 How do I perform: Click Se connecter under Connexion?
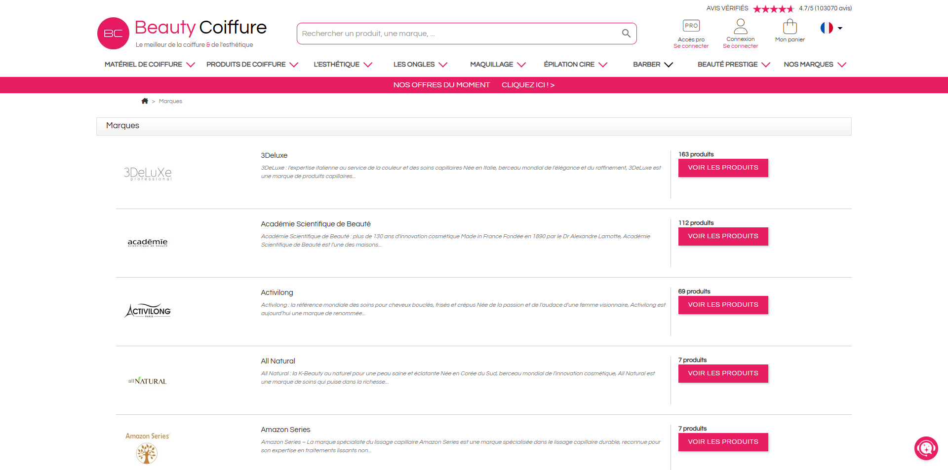click(x=741, y=46)
